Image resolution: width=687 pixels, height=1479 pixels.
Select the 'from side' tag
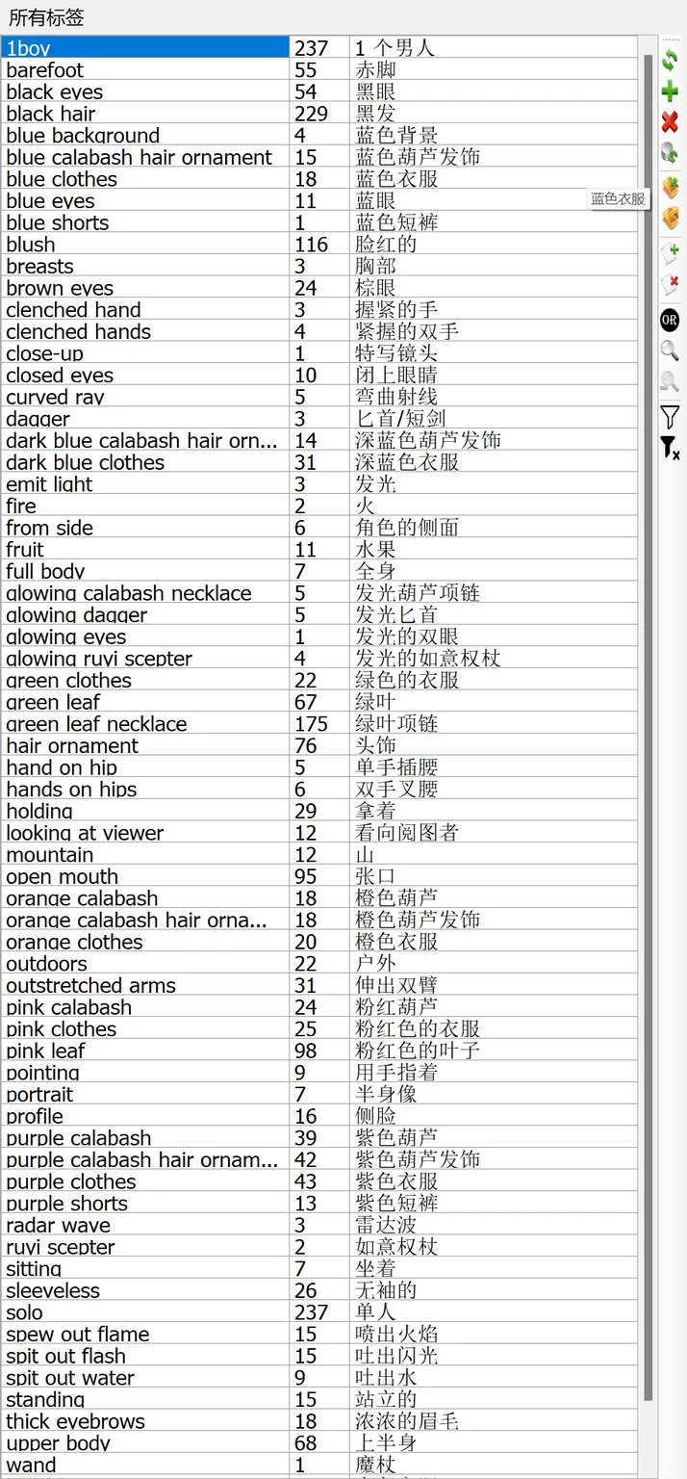(49, 528)
